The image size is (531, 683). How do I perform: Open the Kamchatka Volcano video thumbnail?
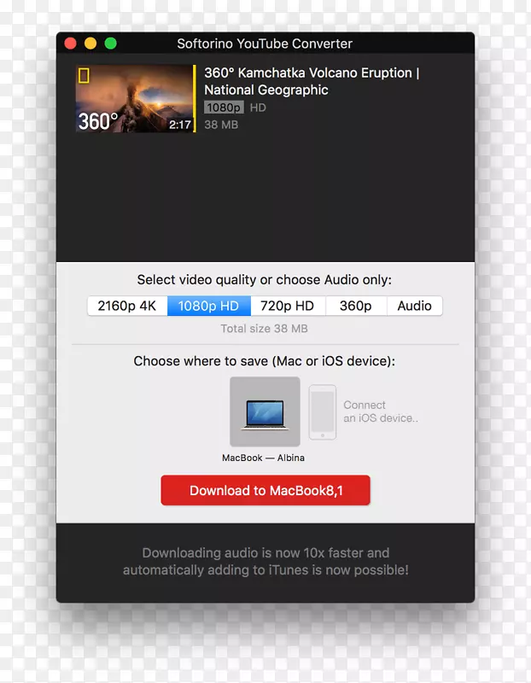(134, 98)
